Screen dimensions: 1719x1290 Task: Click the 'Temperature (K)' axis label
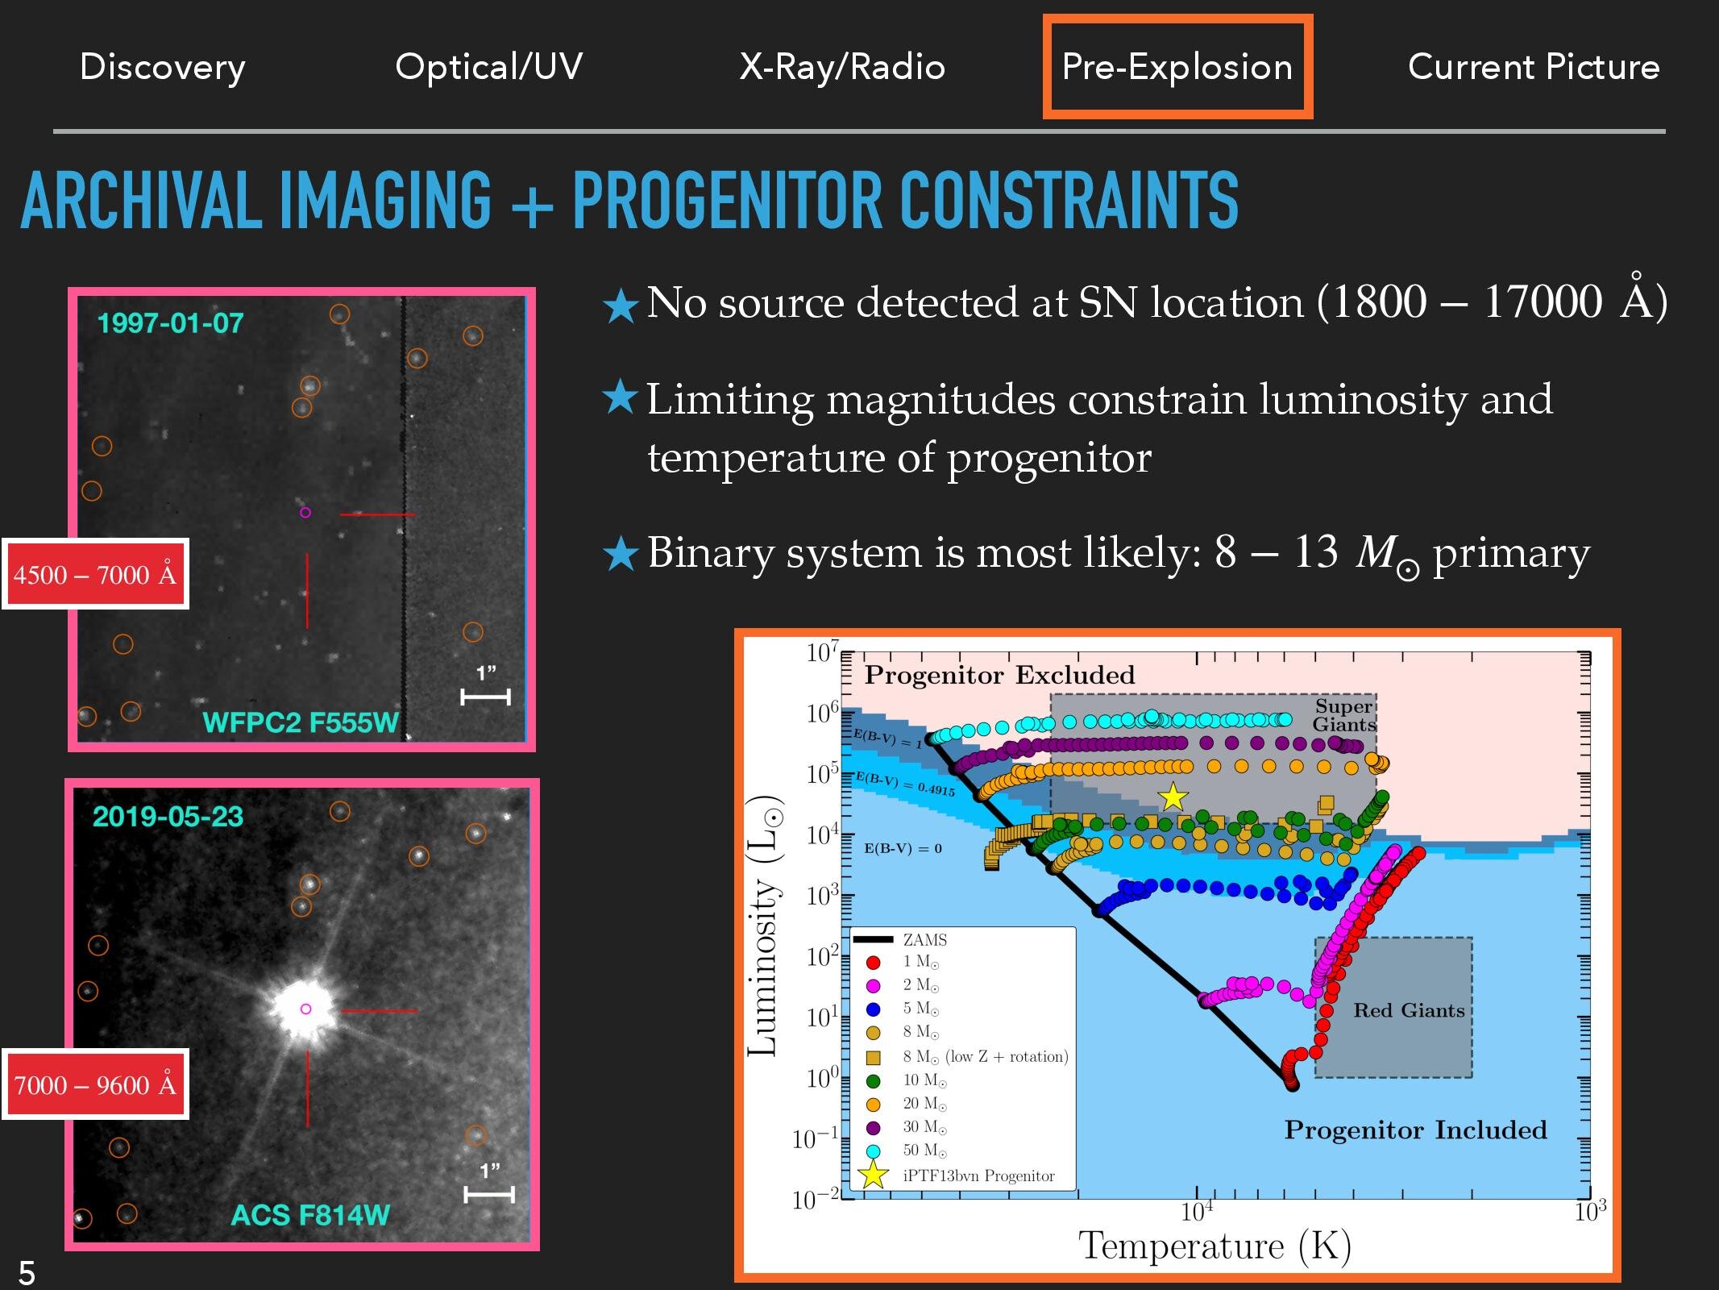pos(1215,1246)
